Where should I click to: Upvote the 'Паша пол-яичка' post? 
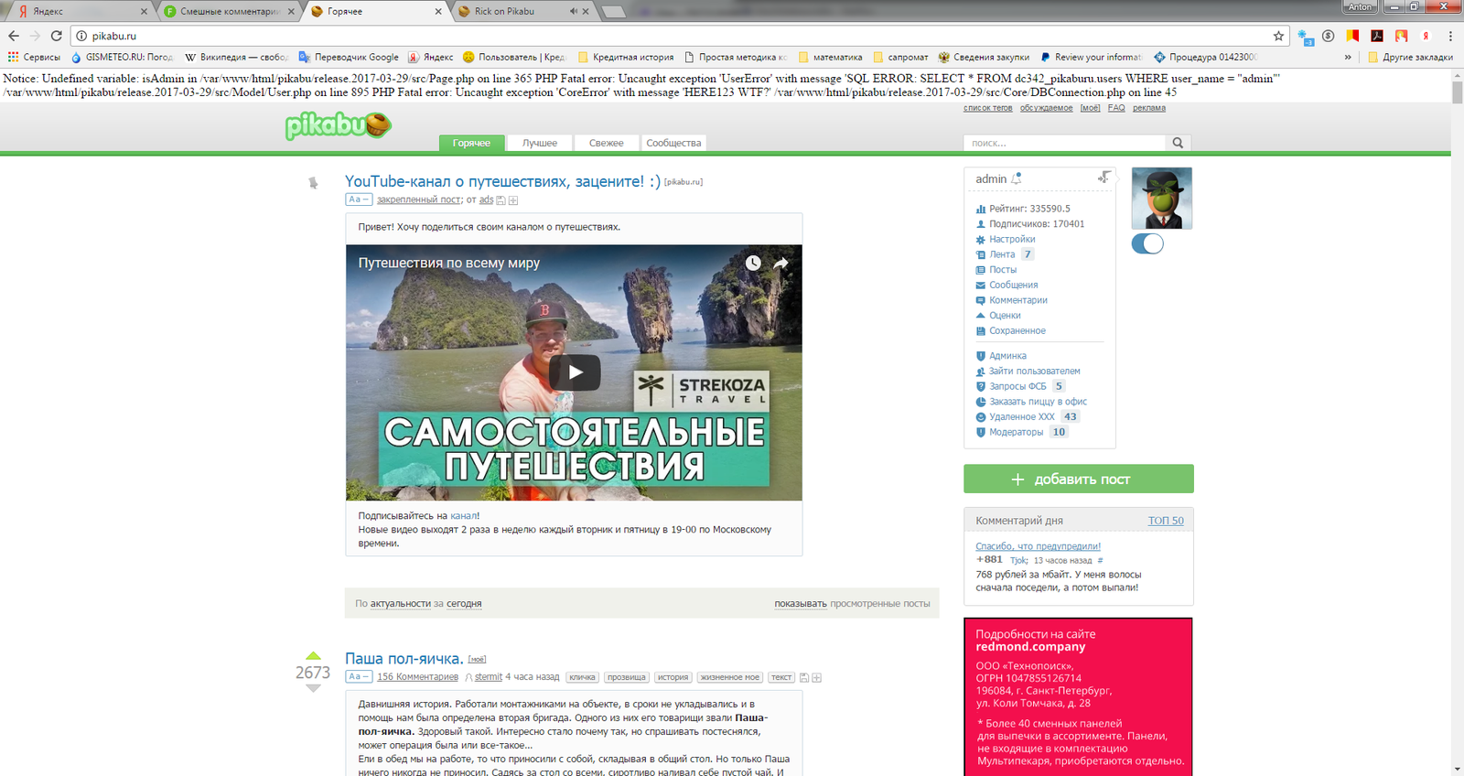tap(313, 655)
